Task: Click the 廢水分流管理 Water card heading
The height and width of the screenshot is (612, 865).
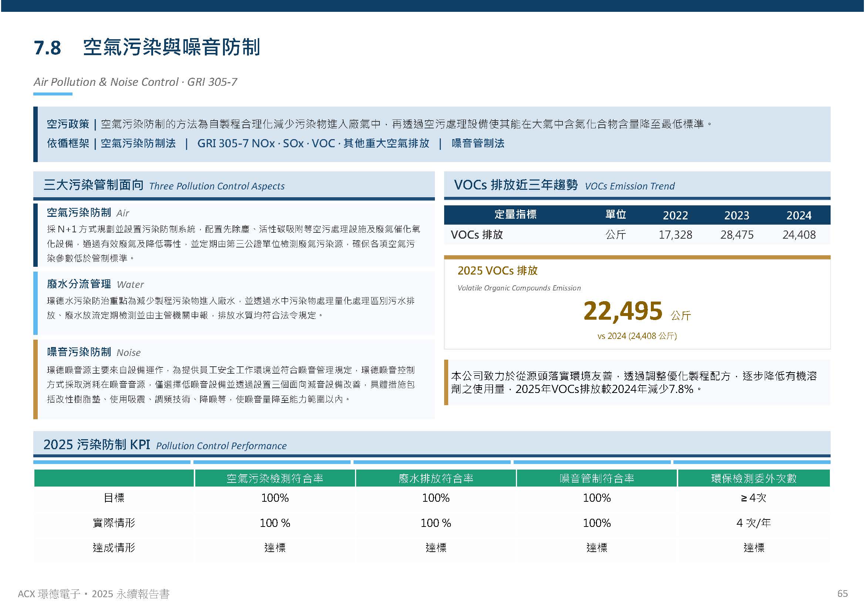Action: click(95, 284)
